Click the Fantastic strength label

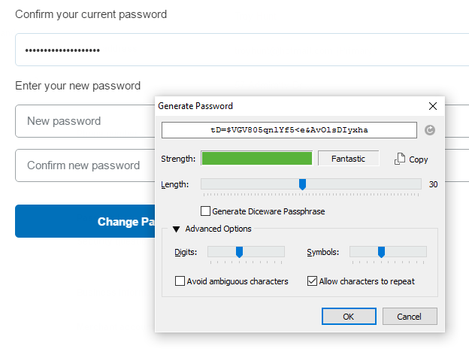click(348, 159)
